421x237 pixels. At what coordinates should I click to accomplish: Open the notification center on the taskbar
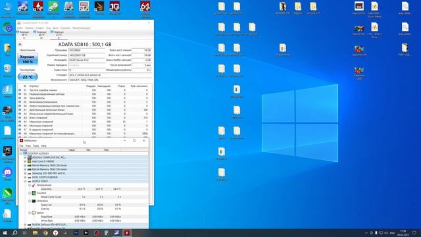[414, 233]
